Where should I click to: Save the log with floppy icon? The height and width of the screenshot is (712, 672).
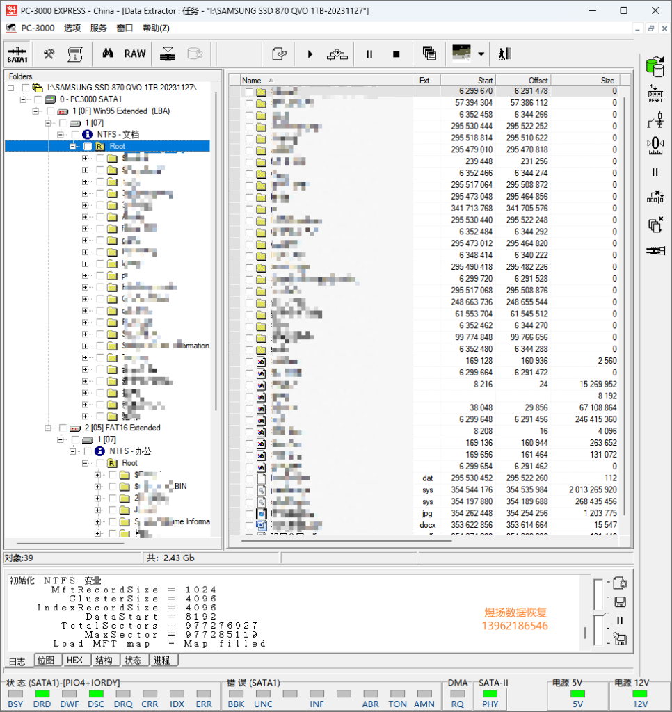pyautogui.click(x=621, y=602)
